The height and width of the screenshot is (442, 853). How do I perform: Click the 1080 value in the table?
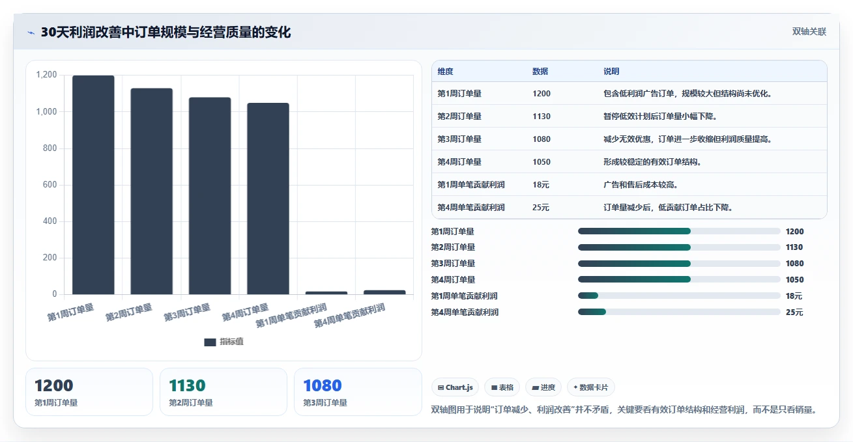(542, 139)
